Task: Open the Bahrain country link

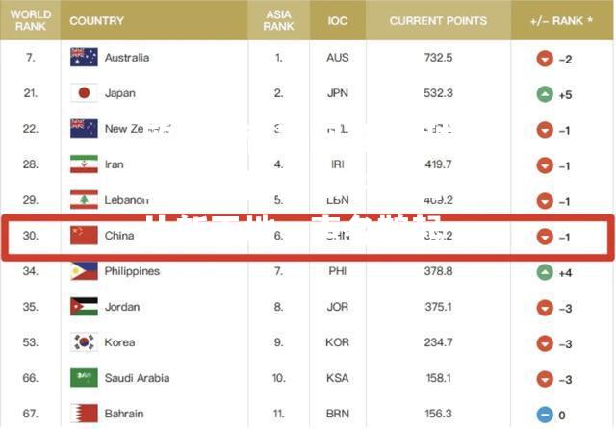Action: [124, 414]
